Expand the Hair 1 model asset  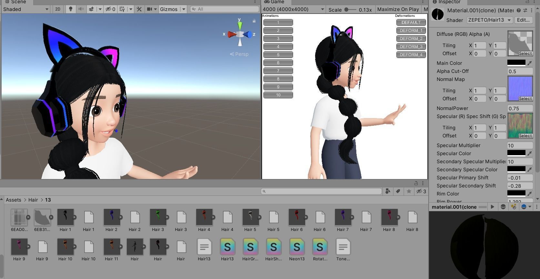[x=75, y=217]
